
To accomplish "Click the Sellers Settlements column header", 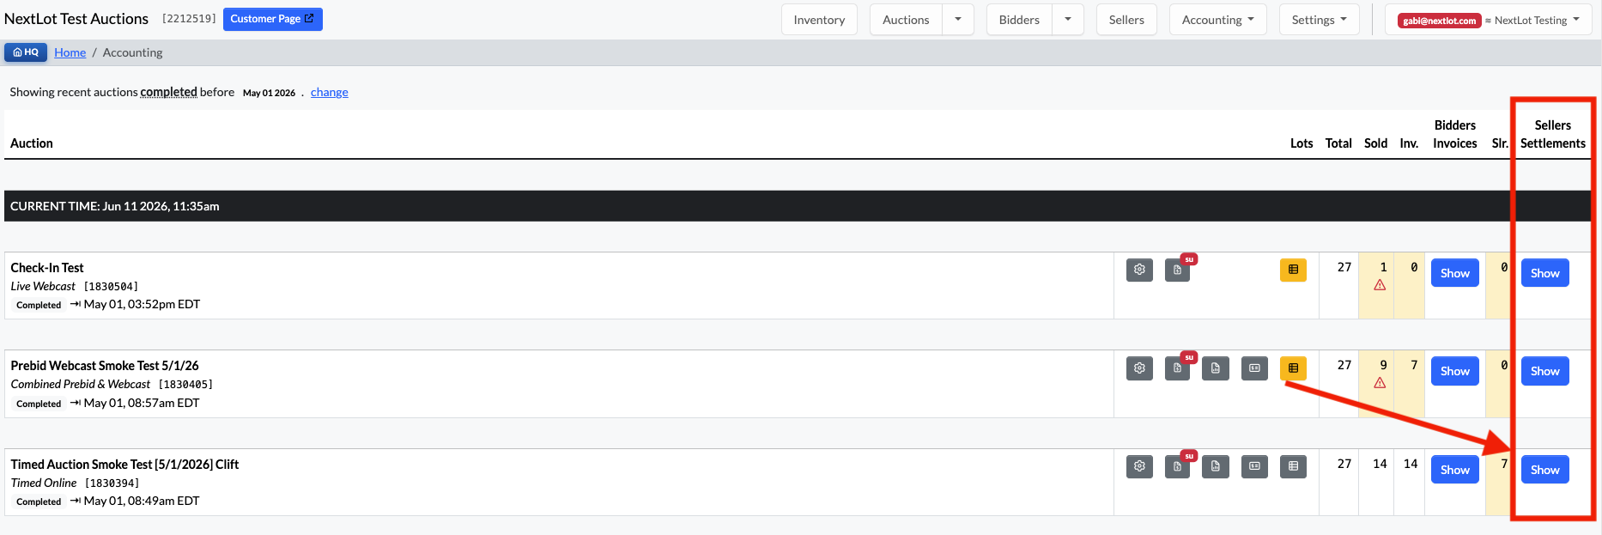I will point(1552,134).
